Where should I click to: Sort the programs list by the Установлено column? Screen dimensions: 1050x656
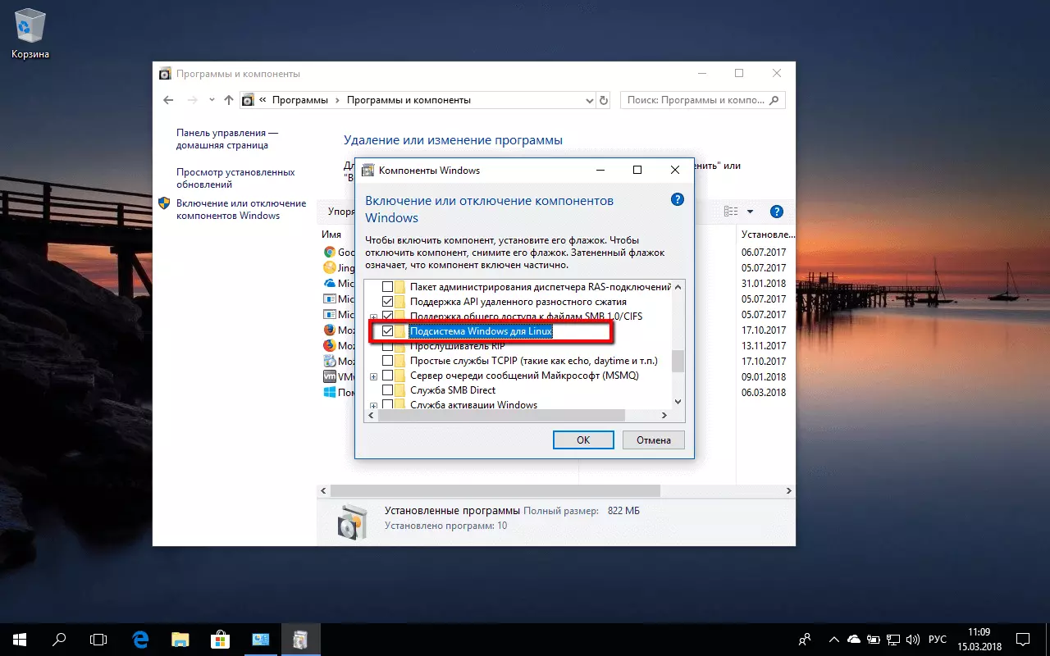click(766, 235)
